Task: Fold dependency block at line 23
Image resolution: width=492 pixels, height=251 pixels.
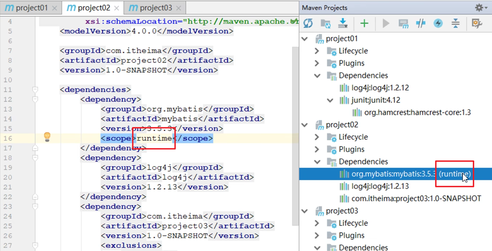Action: pyautogui.click(x=35, y=206)
